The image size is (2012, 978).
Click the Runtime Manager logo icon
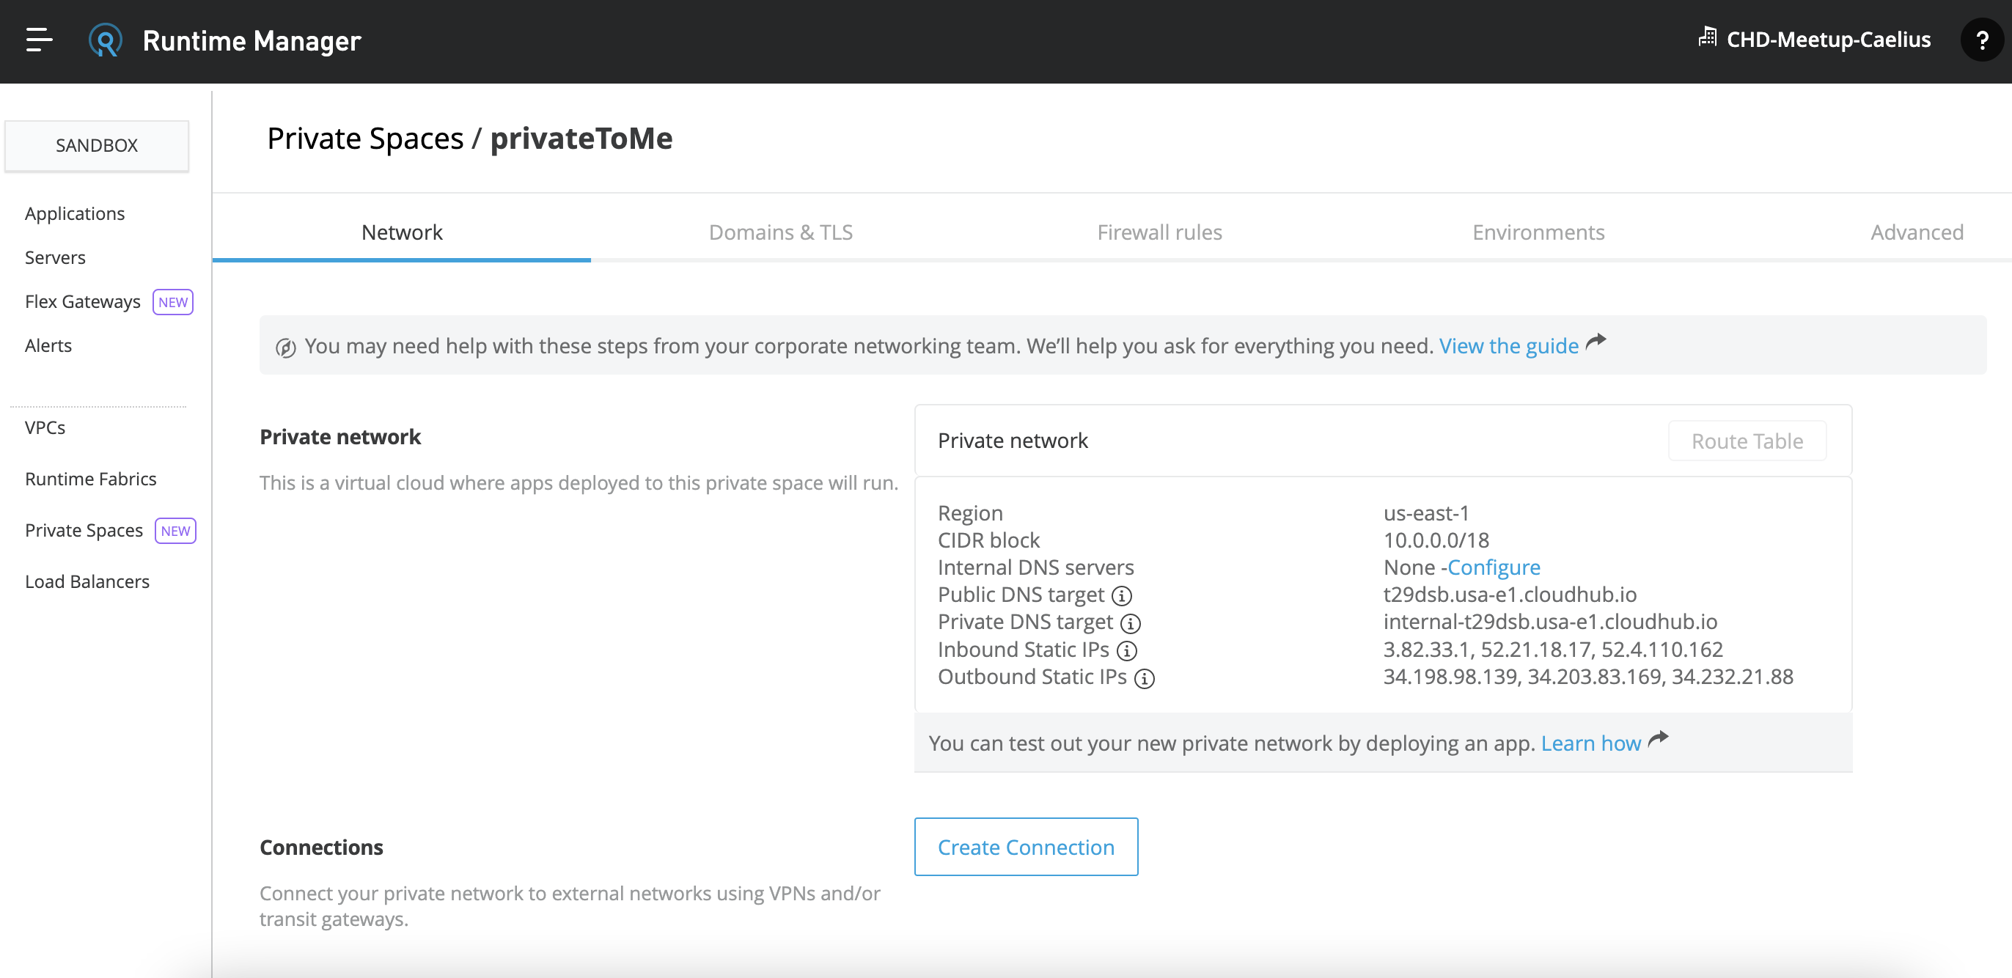tap(106, 40)
